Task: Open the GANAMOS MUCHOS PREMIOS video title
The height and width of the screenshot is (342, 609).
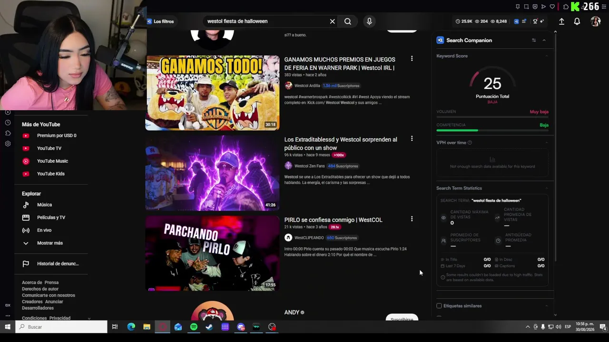Action: pos(340,64)
